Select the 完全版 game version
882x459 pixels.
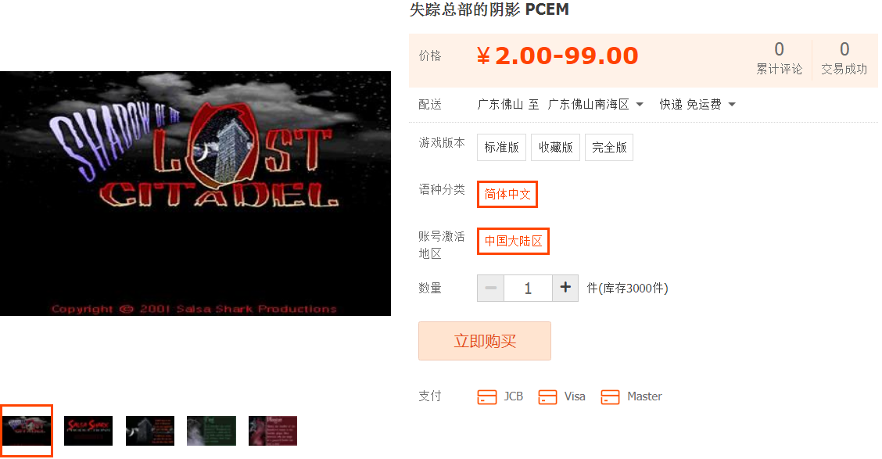[x=609, y=147]
